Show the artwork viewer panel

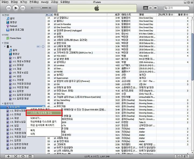click(30, 156)
